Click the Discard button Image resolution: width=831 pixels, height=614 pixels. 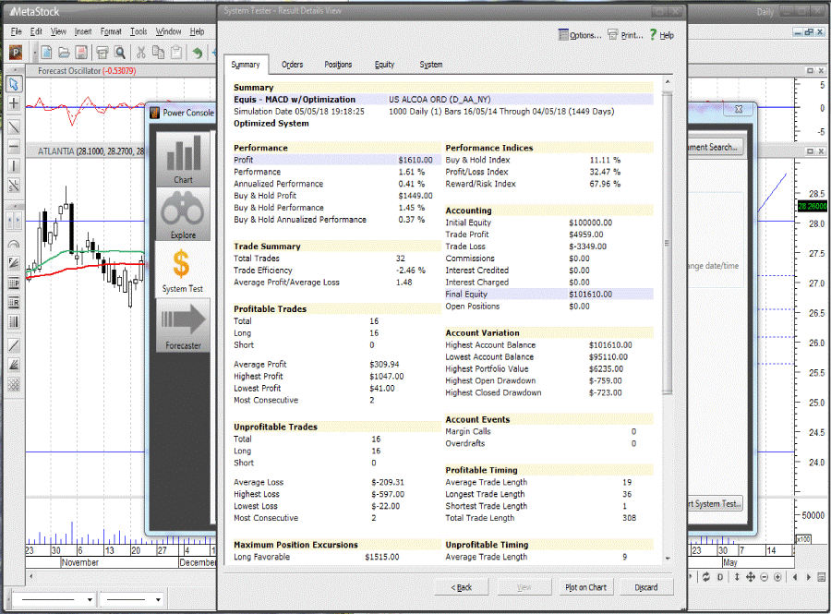click(x=646, y=587)
